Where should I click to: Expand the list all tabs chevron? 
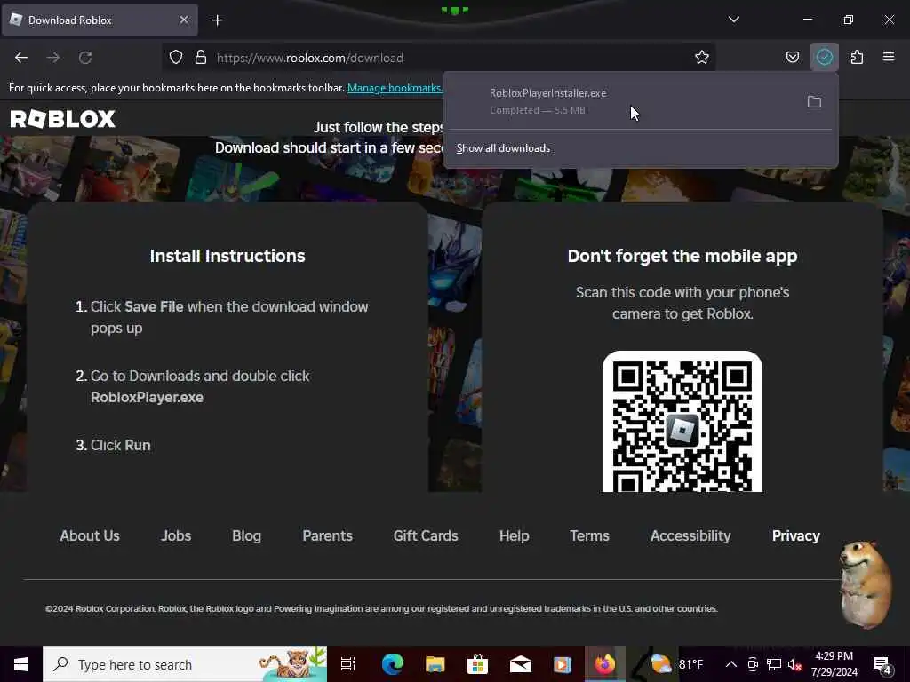pos(733,20)
